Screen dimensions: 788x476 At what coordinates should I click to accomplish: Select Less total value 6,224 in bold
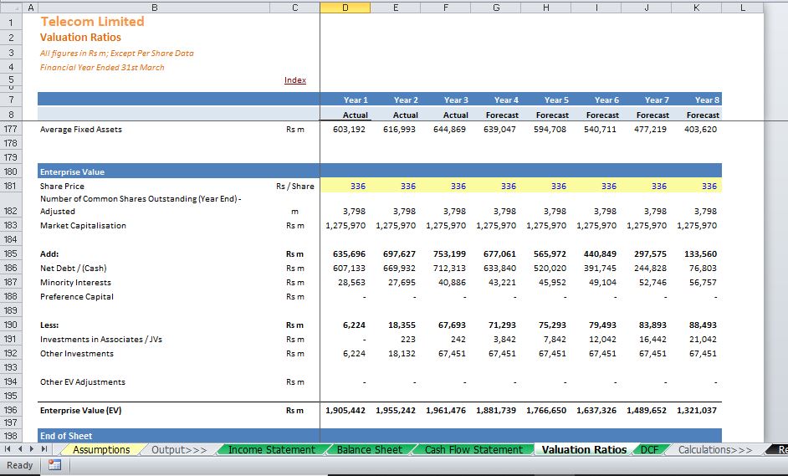354,325
